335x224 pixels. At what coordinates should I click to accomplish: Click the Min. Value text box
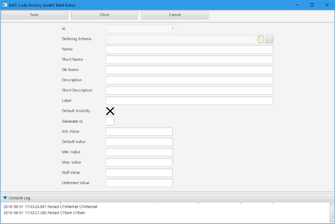coord(139,152)
